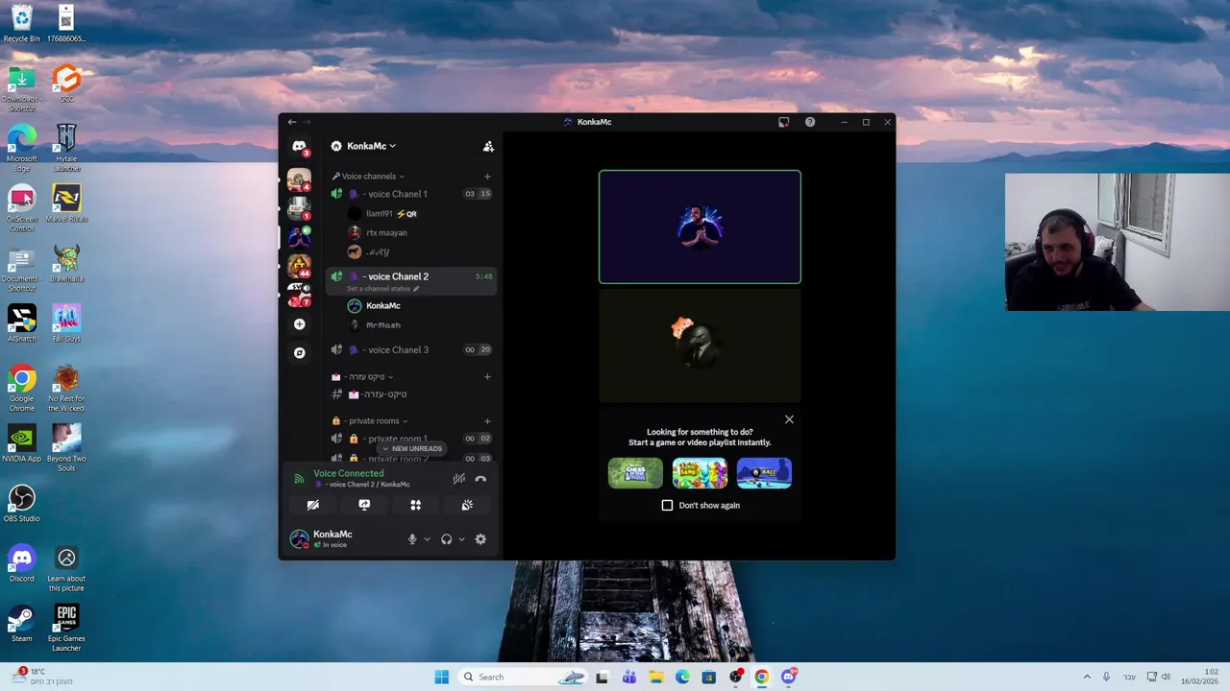
Task: Join voice Chanel 1
Action: pos(411,194)
